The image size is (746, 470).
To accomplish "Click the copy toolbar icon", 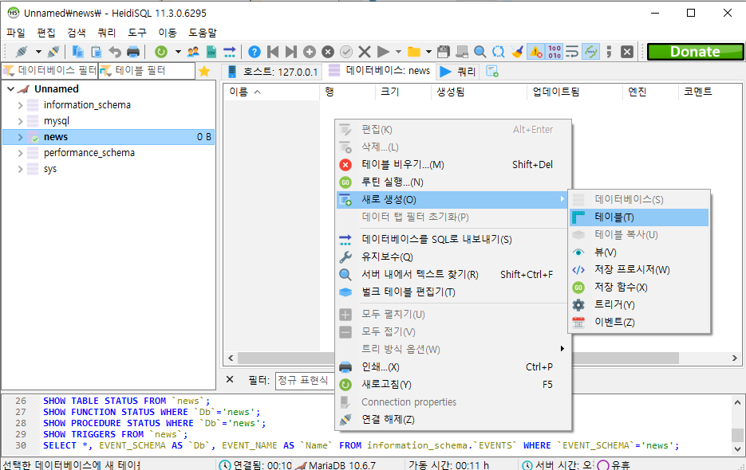I will click(x=77, y=52).
